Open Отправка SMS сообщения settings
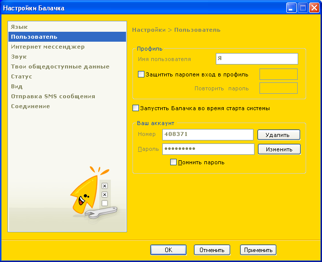The height and width of the screenshot is (262, 322). pos(53,96)
